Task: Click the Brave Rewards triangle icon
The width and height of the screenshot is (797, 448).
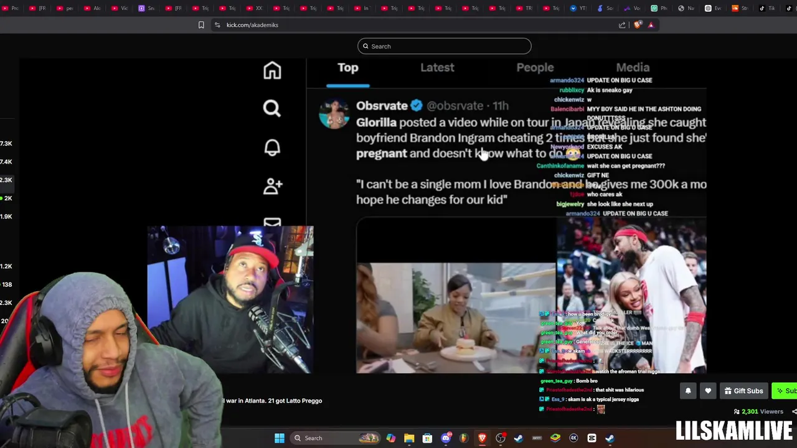Action: point(651,25)
